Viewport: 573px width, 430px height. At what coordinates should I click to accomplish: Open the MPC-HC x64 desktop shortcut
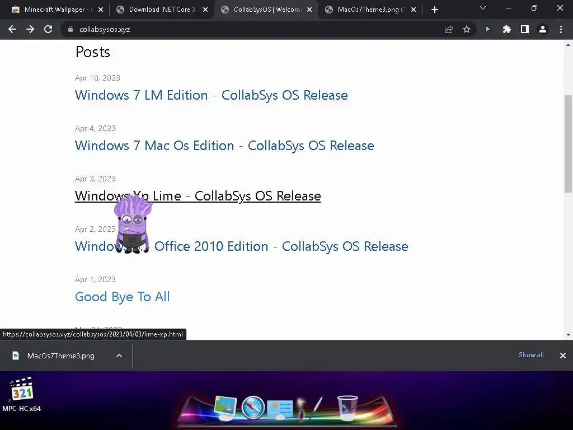pyautogui.click(x=22, y=395)
